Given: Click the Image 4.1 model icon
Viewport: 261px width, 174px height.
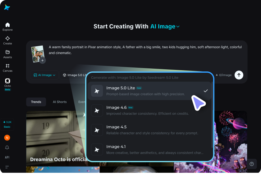Looking at the screenshot, I should (97, 149).
